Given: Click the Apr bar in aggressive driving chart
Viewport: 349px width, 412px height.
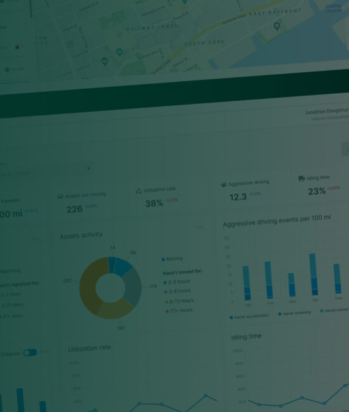Looking at the screenshot, I should click(x=313, y=274).
